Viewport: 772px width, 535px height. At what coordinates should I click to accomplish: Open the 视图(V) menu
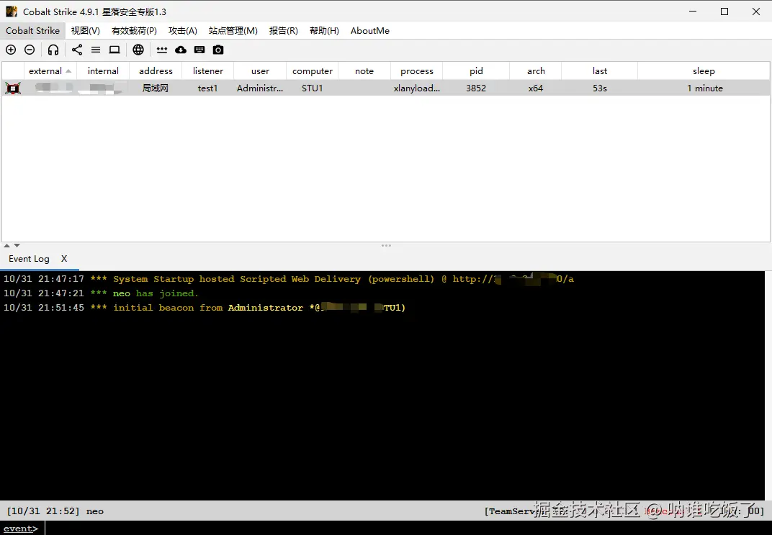click(85, 30)
